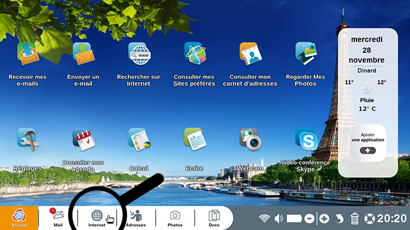This screenshot has width=410, height=230.
Task: Open Réglages settings icon
Action: pyautogui.click(x=28, y=139)
